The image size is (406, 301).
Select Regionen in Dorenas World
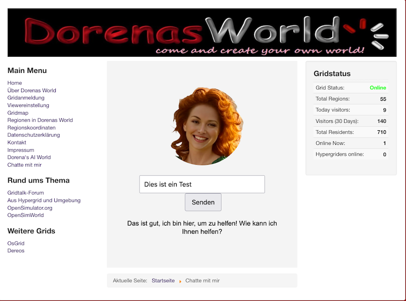click(x=40, y=120)
